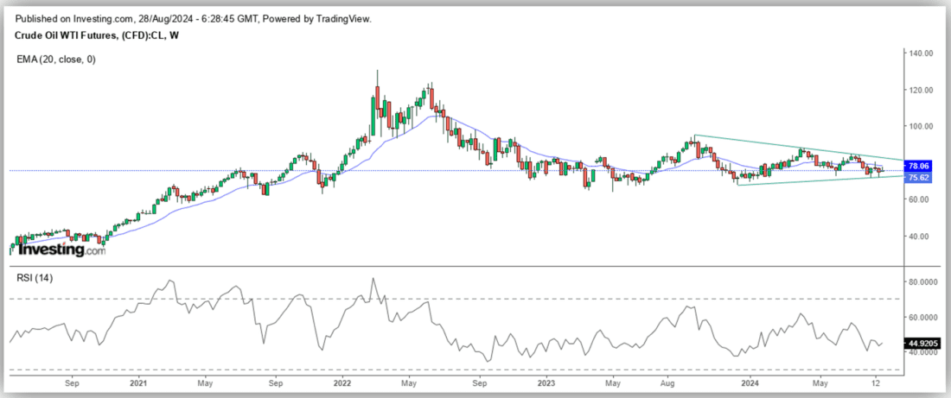
Task: Click the 40.00 price axis label
Action: tap(921, 237)
